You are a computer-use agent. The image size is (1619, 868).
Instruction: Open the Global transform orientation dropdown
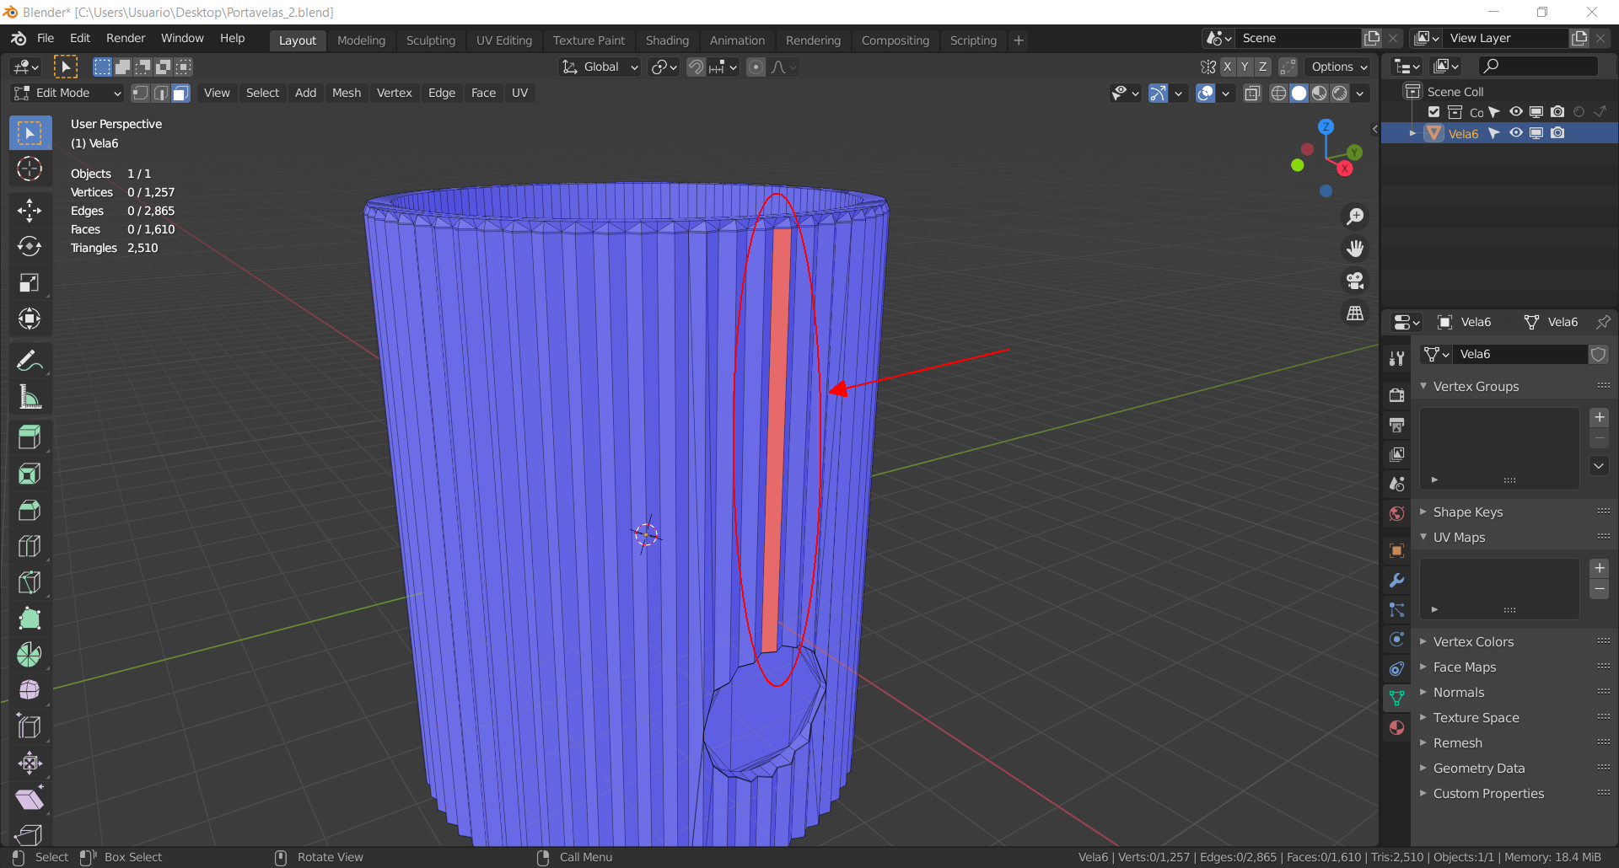tap(600, 67)
